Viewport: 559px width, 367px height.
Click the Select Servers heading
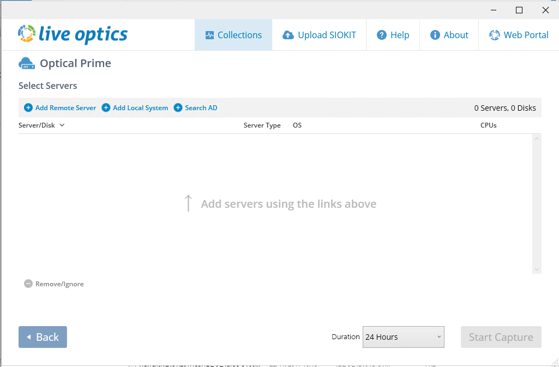48,86
